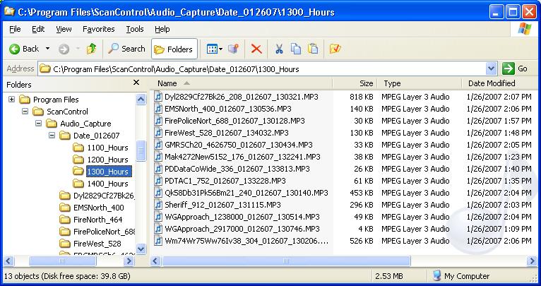Click the Map Drive toolbar icon

234,49
